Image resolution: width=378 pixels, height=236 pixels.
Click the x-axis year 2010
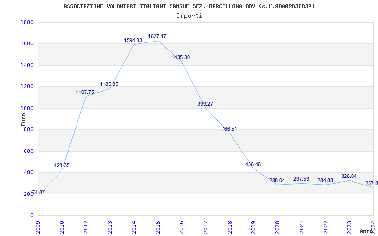click(62, 228)
